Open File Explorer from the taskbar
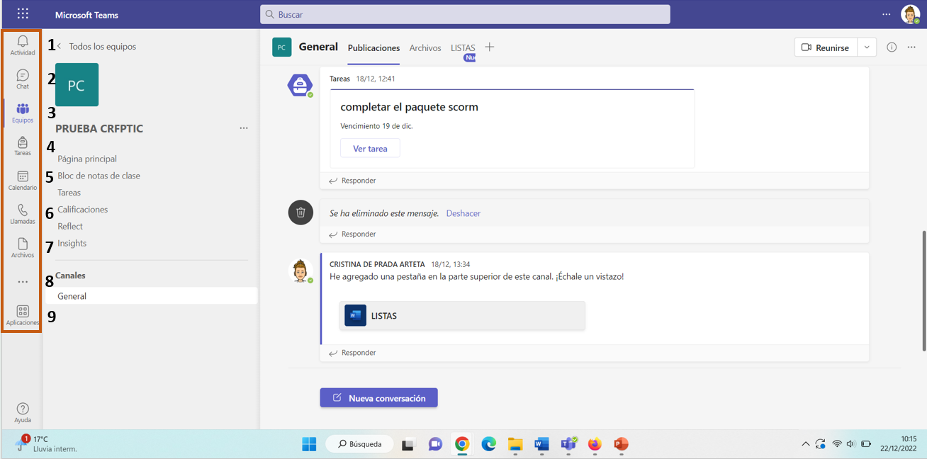Image resolution: width=927 pixels, height=459 pixels. (515, 444)
